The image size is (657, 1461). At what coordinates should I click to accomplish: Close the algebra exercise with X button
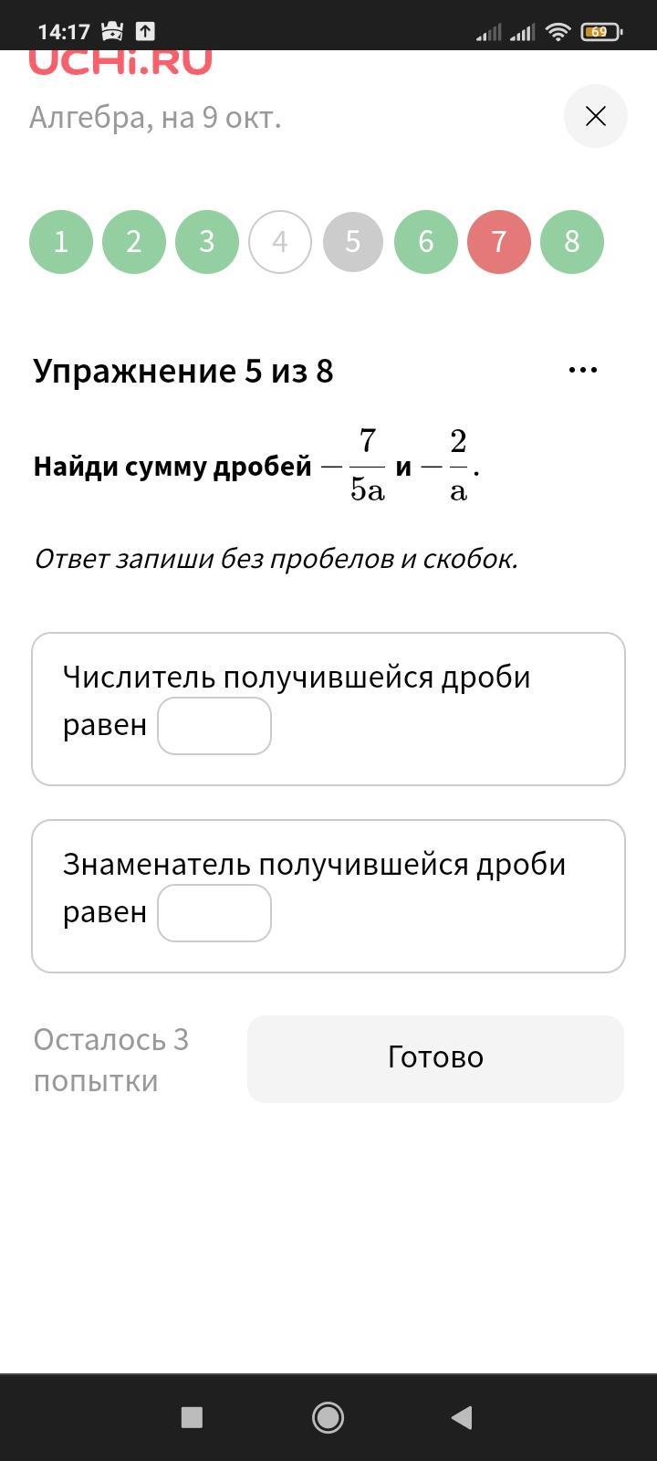click(x=595, y=116)
